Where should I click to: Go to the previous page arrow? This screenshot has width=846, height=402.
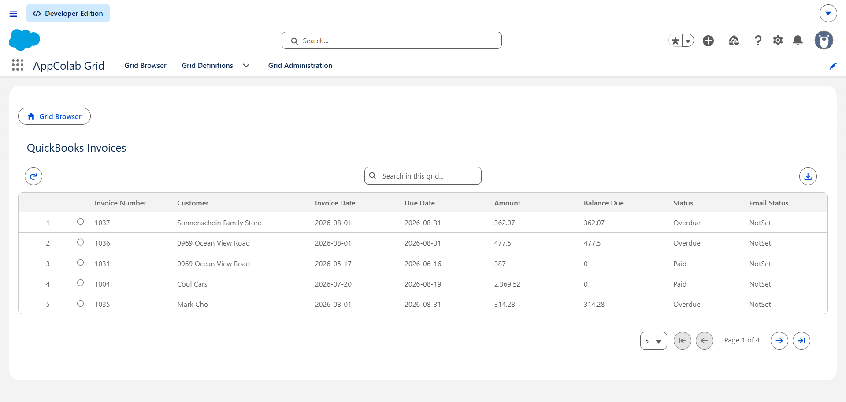(705, 341)
